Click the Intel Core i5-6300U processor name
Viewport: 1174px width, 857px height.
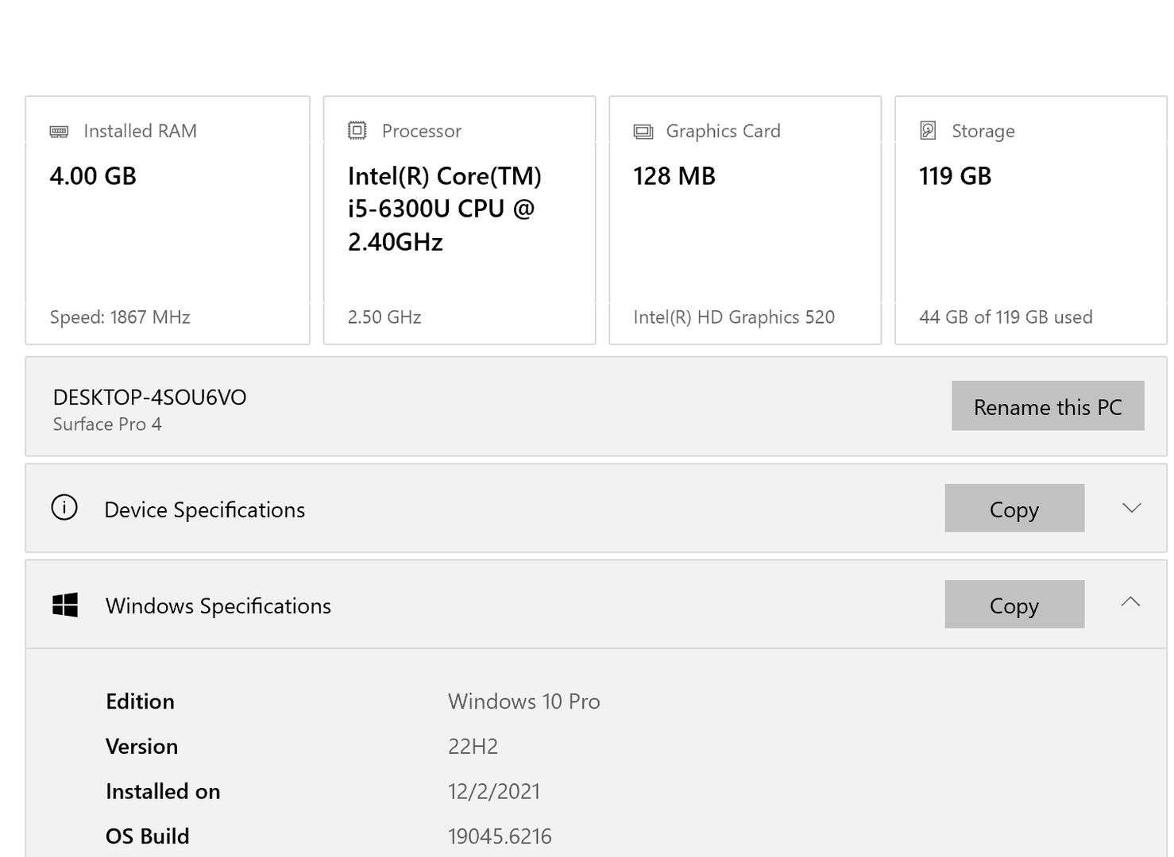click(x=445, y=209)
